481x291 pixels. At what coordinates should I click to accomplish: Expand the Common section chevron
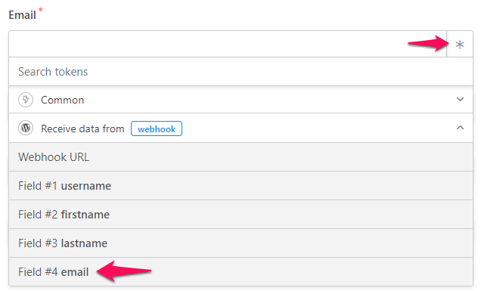click(x=460, y=99)
